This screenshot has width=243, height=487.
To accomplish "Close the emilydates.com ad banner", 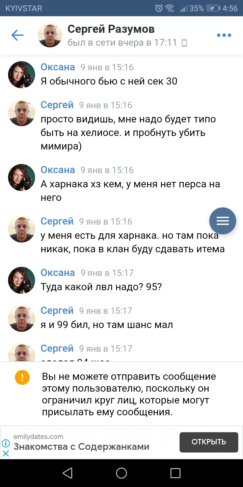I will tap(6, 453).
